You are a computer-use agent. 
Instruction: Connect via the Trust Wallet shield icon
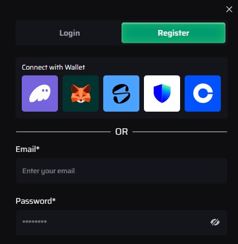[162, 93]
